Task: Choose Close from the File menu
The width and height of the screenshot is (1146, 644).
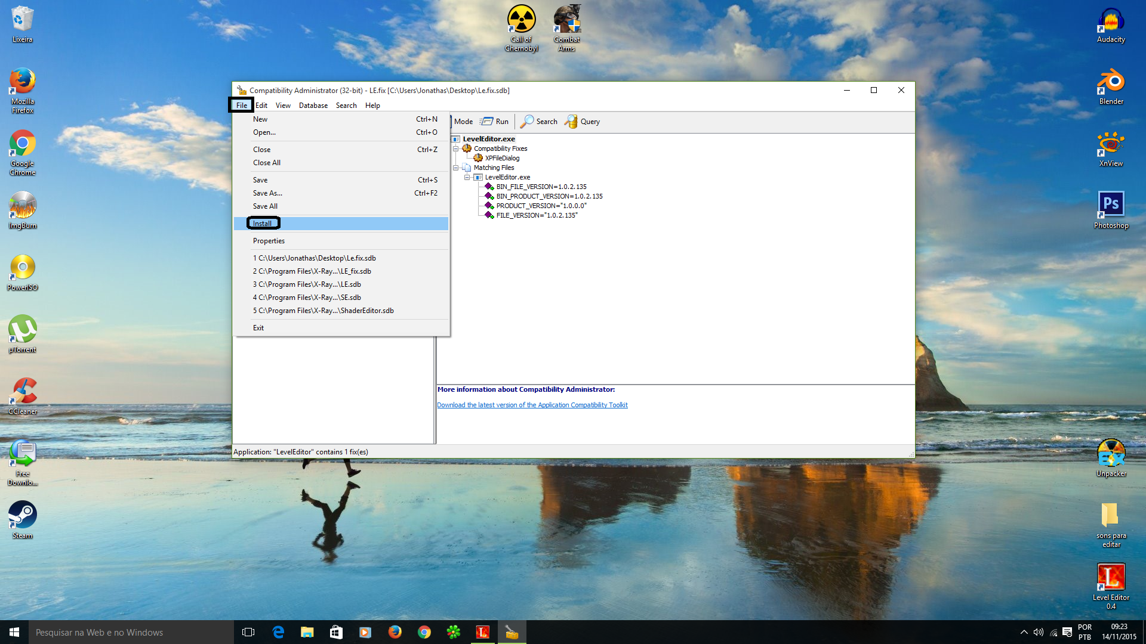Action: [341, 150]
